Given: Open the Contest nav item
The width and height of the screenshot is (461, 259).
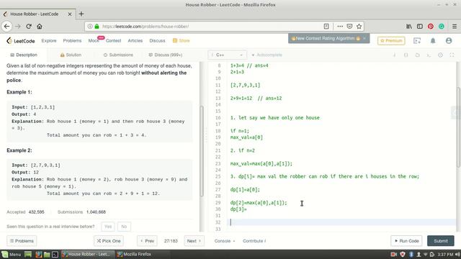Looking at the screenshot, I should point(113,41).
